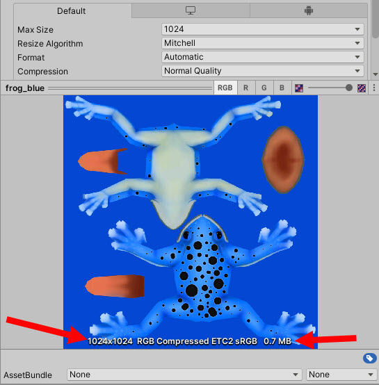
Task: Open the Format dropdown set to Automatic
Action: (x=263, y=57)
